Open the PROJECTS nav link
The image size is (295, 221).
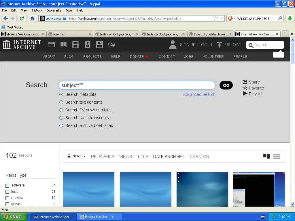(92, 57)
